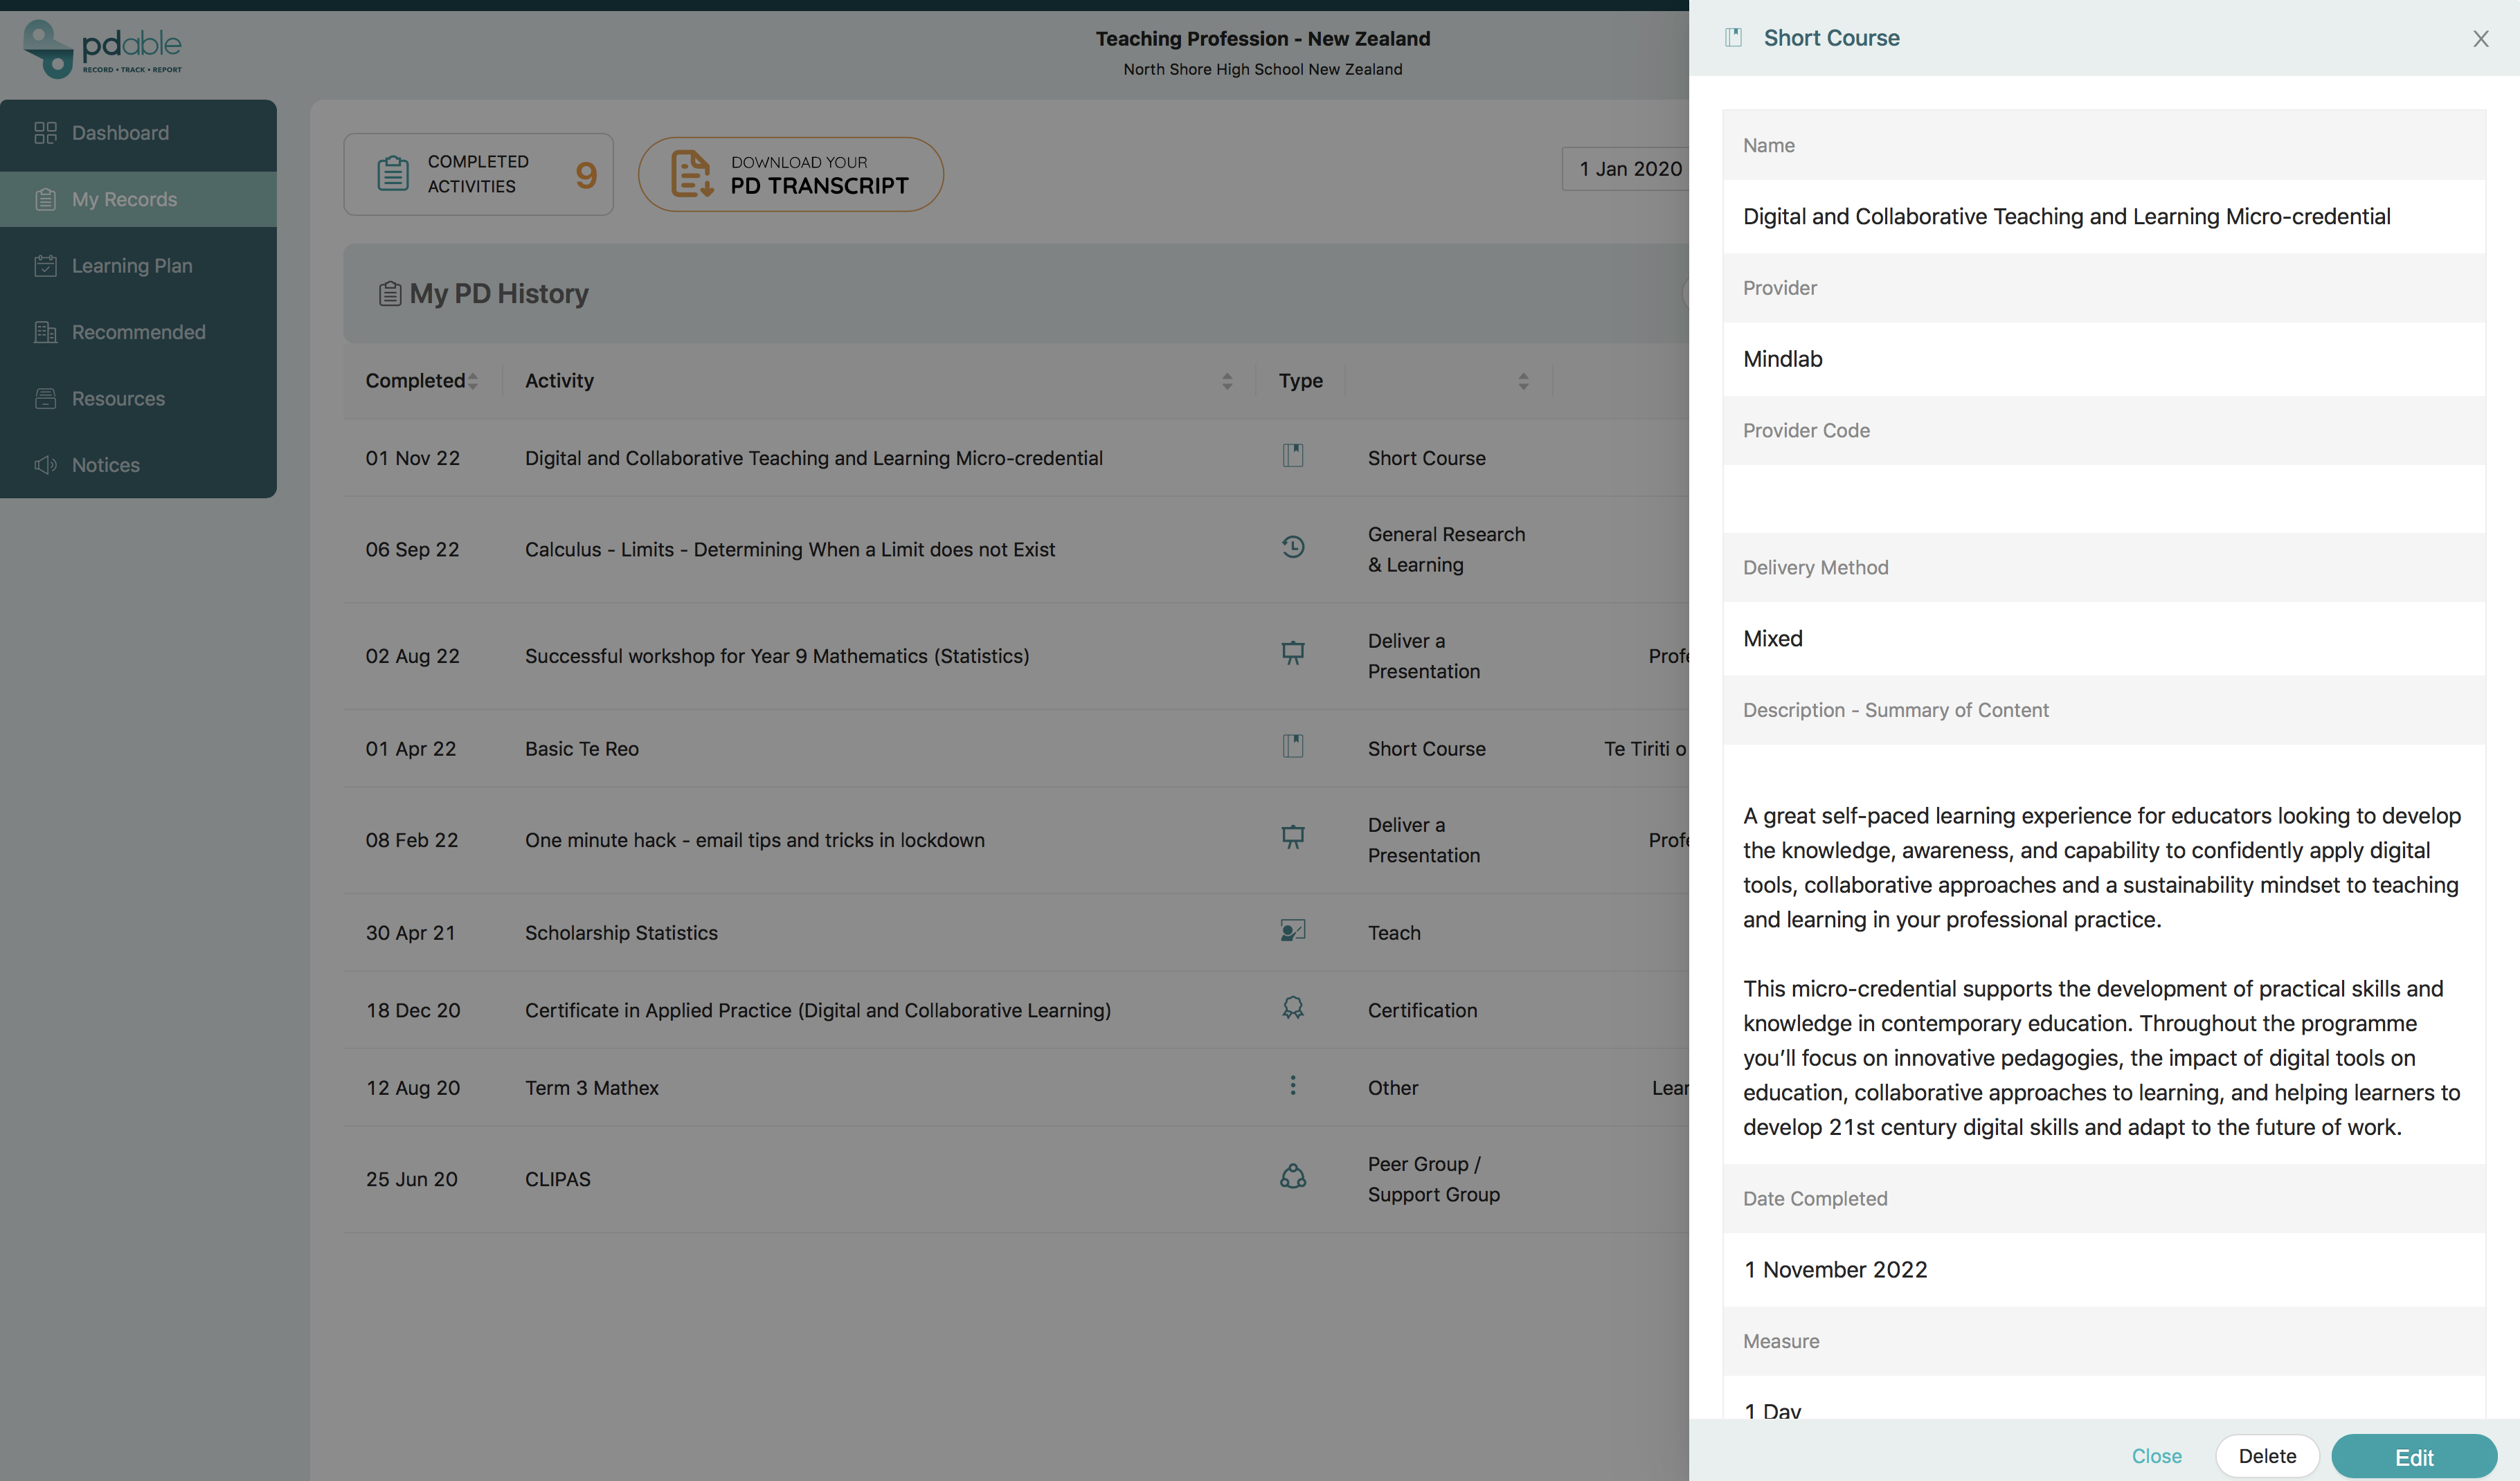
Task: Go to Recommended in sidebar
Action: tap(138, 331)
